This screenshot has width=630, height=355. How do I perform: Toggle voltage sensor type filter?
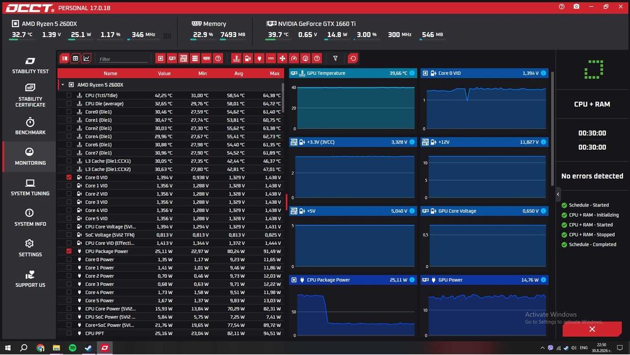point(248,59)
